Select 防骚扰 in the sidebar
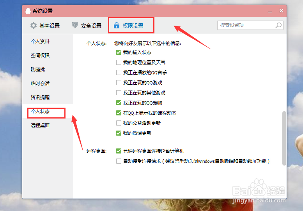This screenshot has width=303, height=211. pos(38,69)
